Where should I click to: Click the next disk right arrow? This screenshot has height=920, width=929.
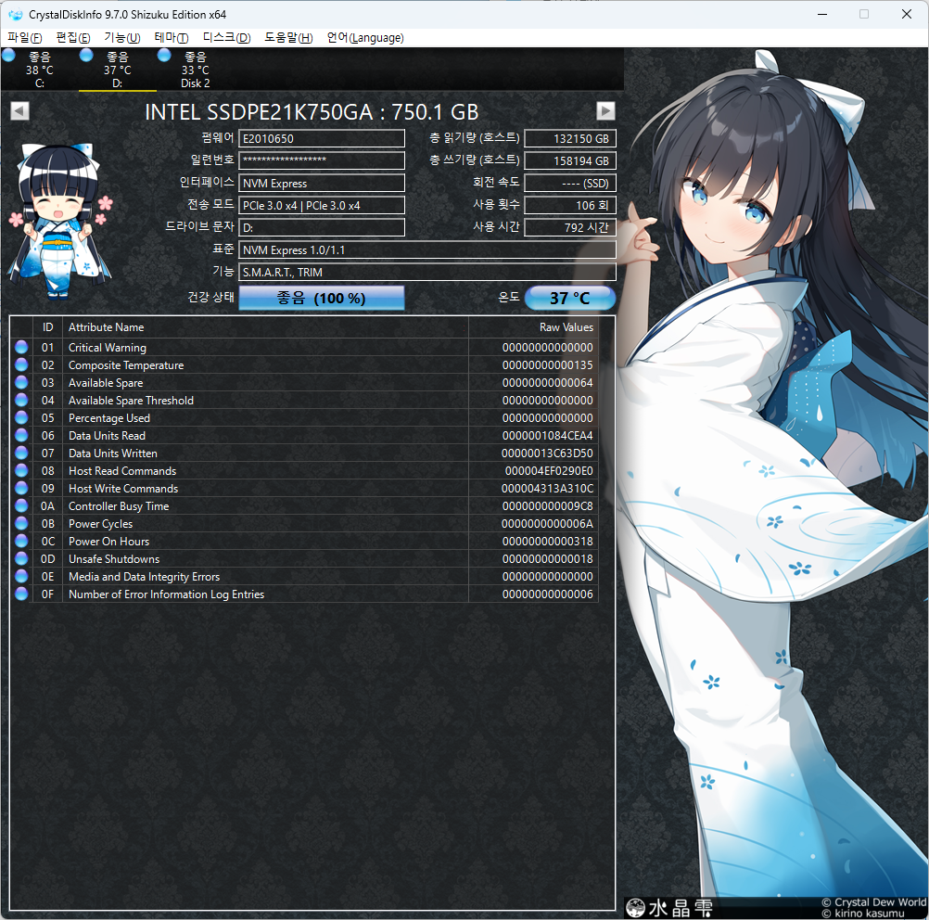point(605,111)
